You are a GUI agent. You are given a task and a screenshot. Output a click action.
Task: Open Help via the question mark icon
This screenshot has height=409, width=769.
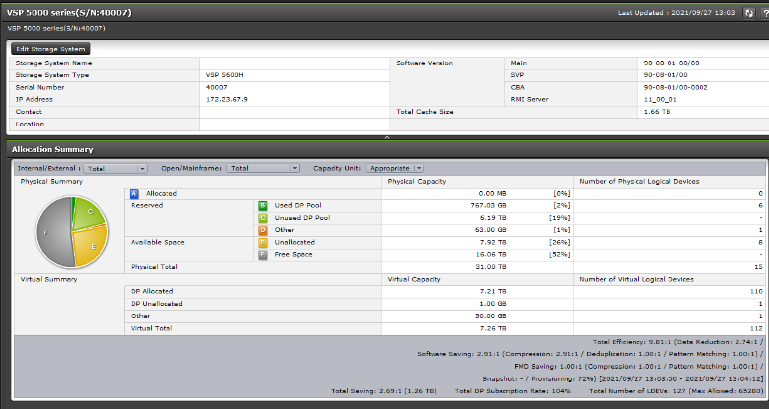765,13
